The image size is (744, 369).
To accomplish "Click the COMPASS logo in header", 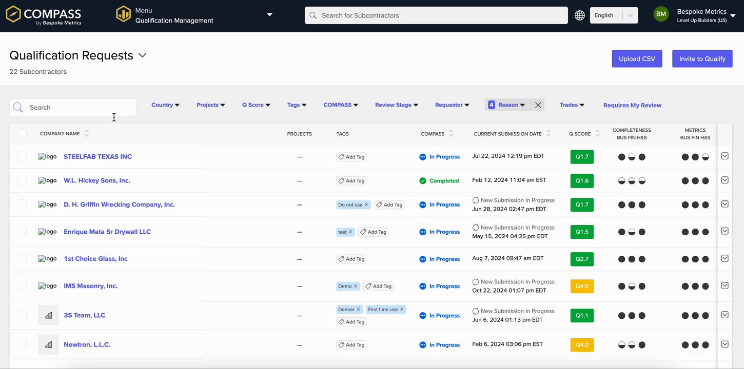I will [44, 15].
